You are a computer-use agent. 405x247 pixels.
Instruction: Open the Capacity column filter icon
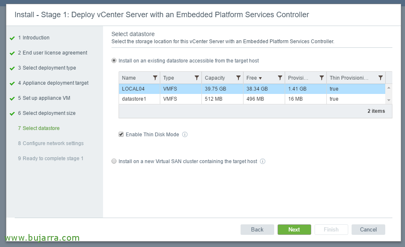click(238, 78)
